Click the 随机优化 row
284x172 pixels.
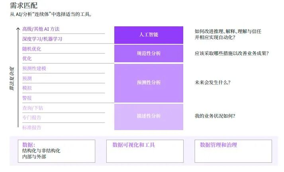pos(32,49)
